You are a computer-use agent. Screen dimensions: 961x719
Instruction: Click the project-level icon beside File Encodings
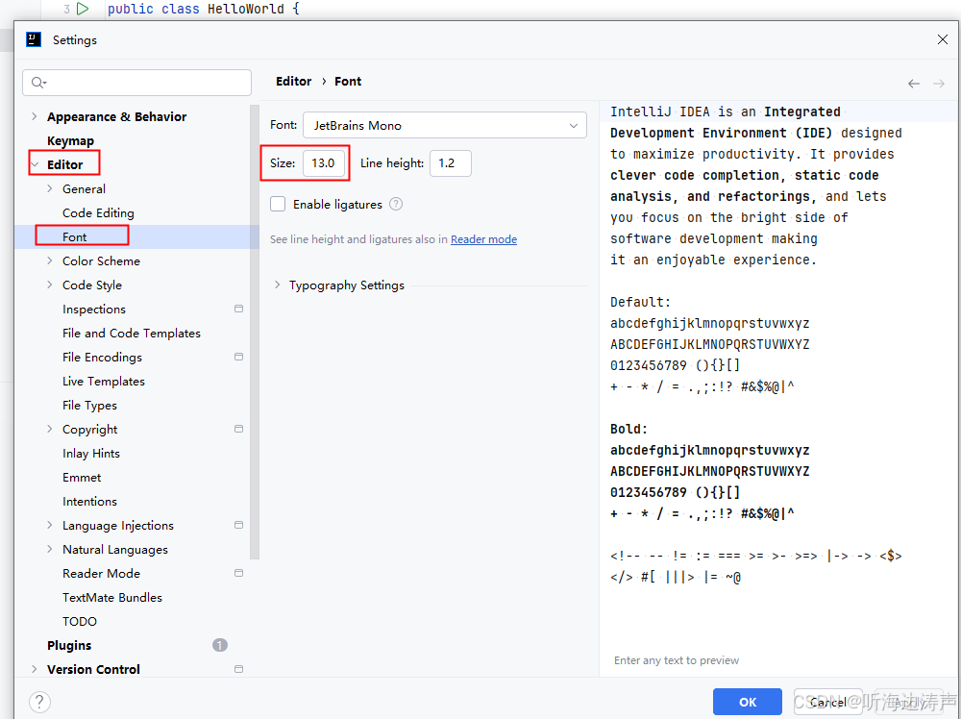click(x=239, y=357)
